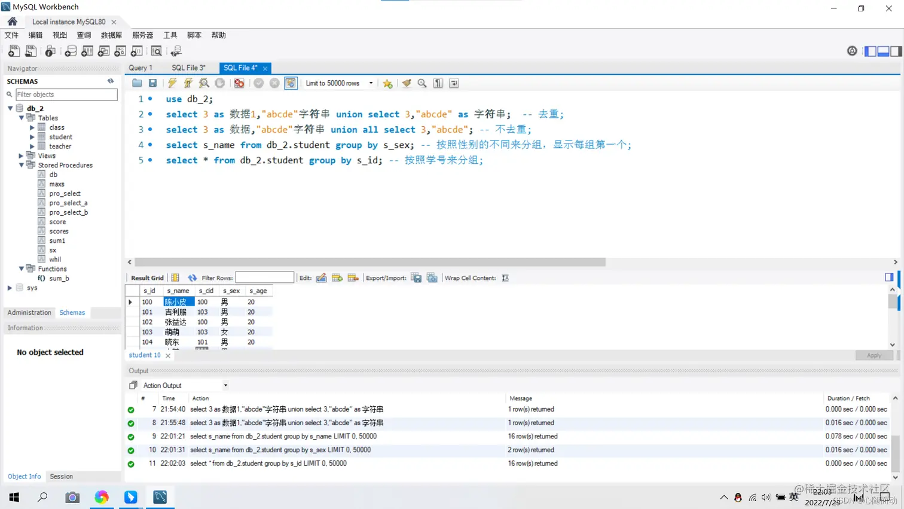
Task: Open the 数据库 menu
Action: 111,35
